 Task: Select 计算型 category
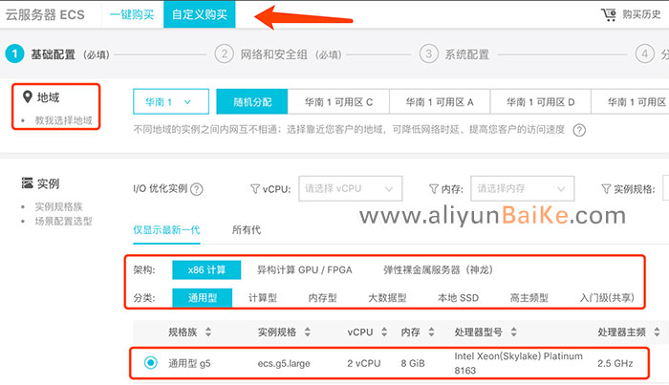pos(263,298)
